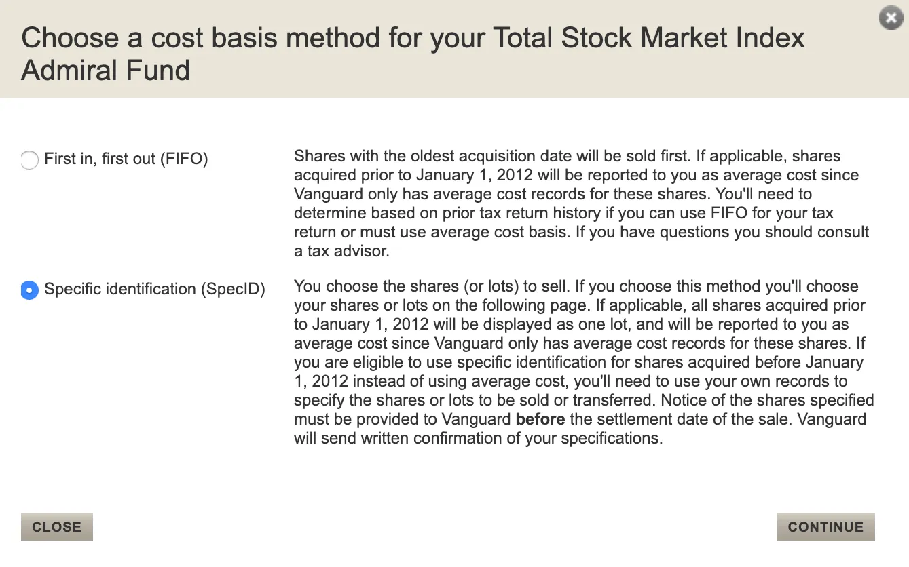Click the bold word before in the SpecID text
Screen dimensions: 909x567
[541, 419]
